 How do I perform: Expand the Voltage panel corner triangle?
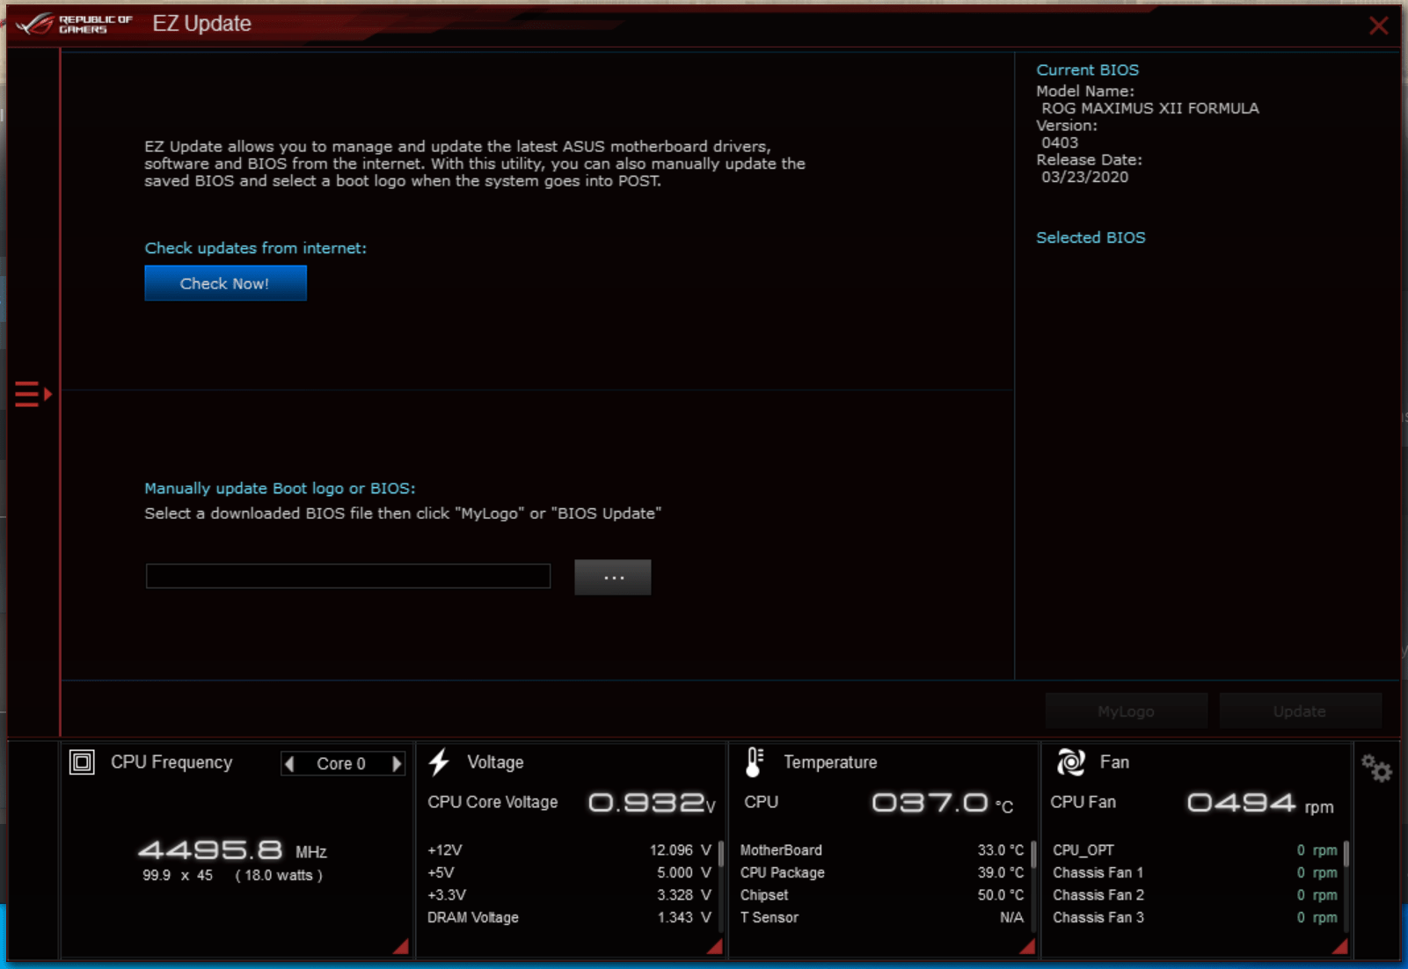pyautogui.click(x=714, y=946)
